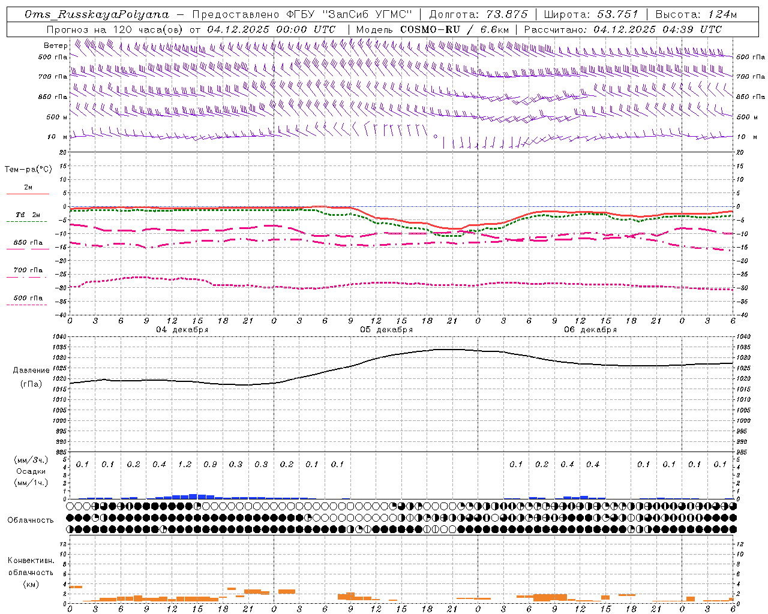Click the computed time 04.12.2025 04:39 UTC
768x614 pixels.
[x=658, y=29]
